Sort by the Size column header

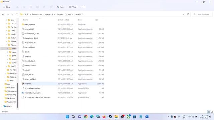click(96, 20)
